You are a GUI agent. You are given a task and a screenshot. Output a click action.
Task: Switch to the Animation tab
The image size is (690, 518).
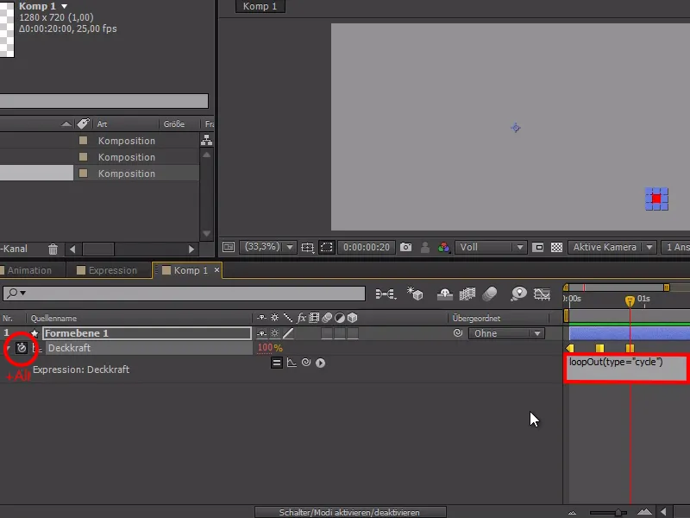pos(32,270)
